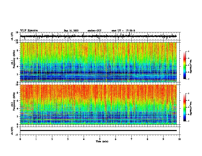Click the ch.3 flat black signal line
The image size is (202, 156).
pos(98,131)
